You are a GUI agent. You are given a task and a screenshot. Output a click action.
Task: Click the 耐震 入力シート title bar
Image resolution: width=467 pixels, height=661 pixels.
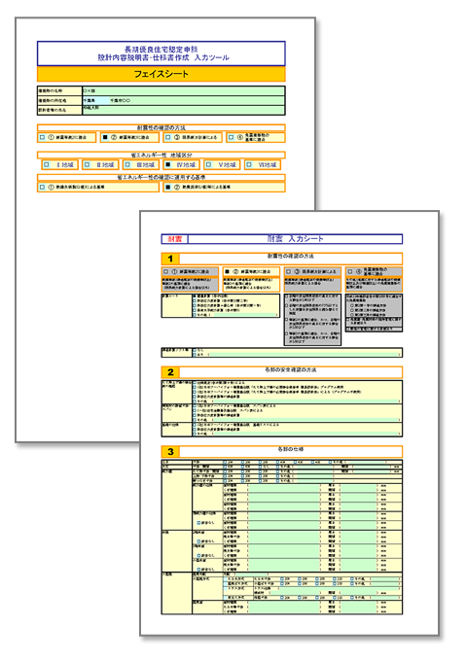coord(296,239)
